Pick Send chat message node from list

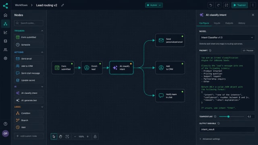(29, 73)
